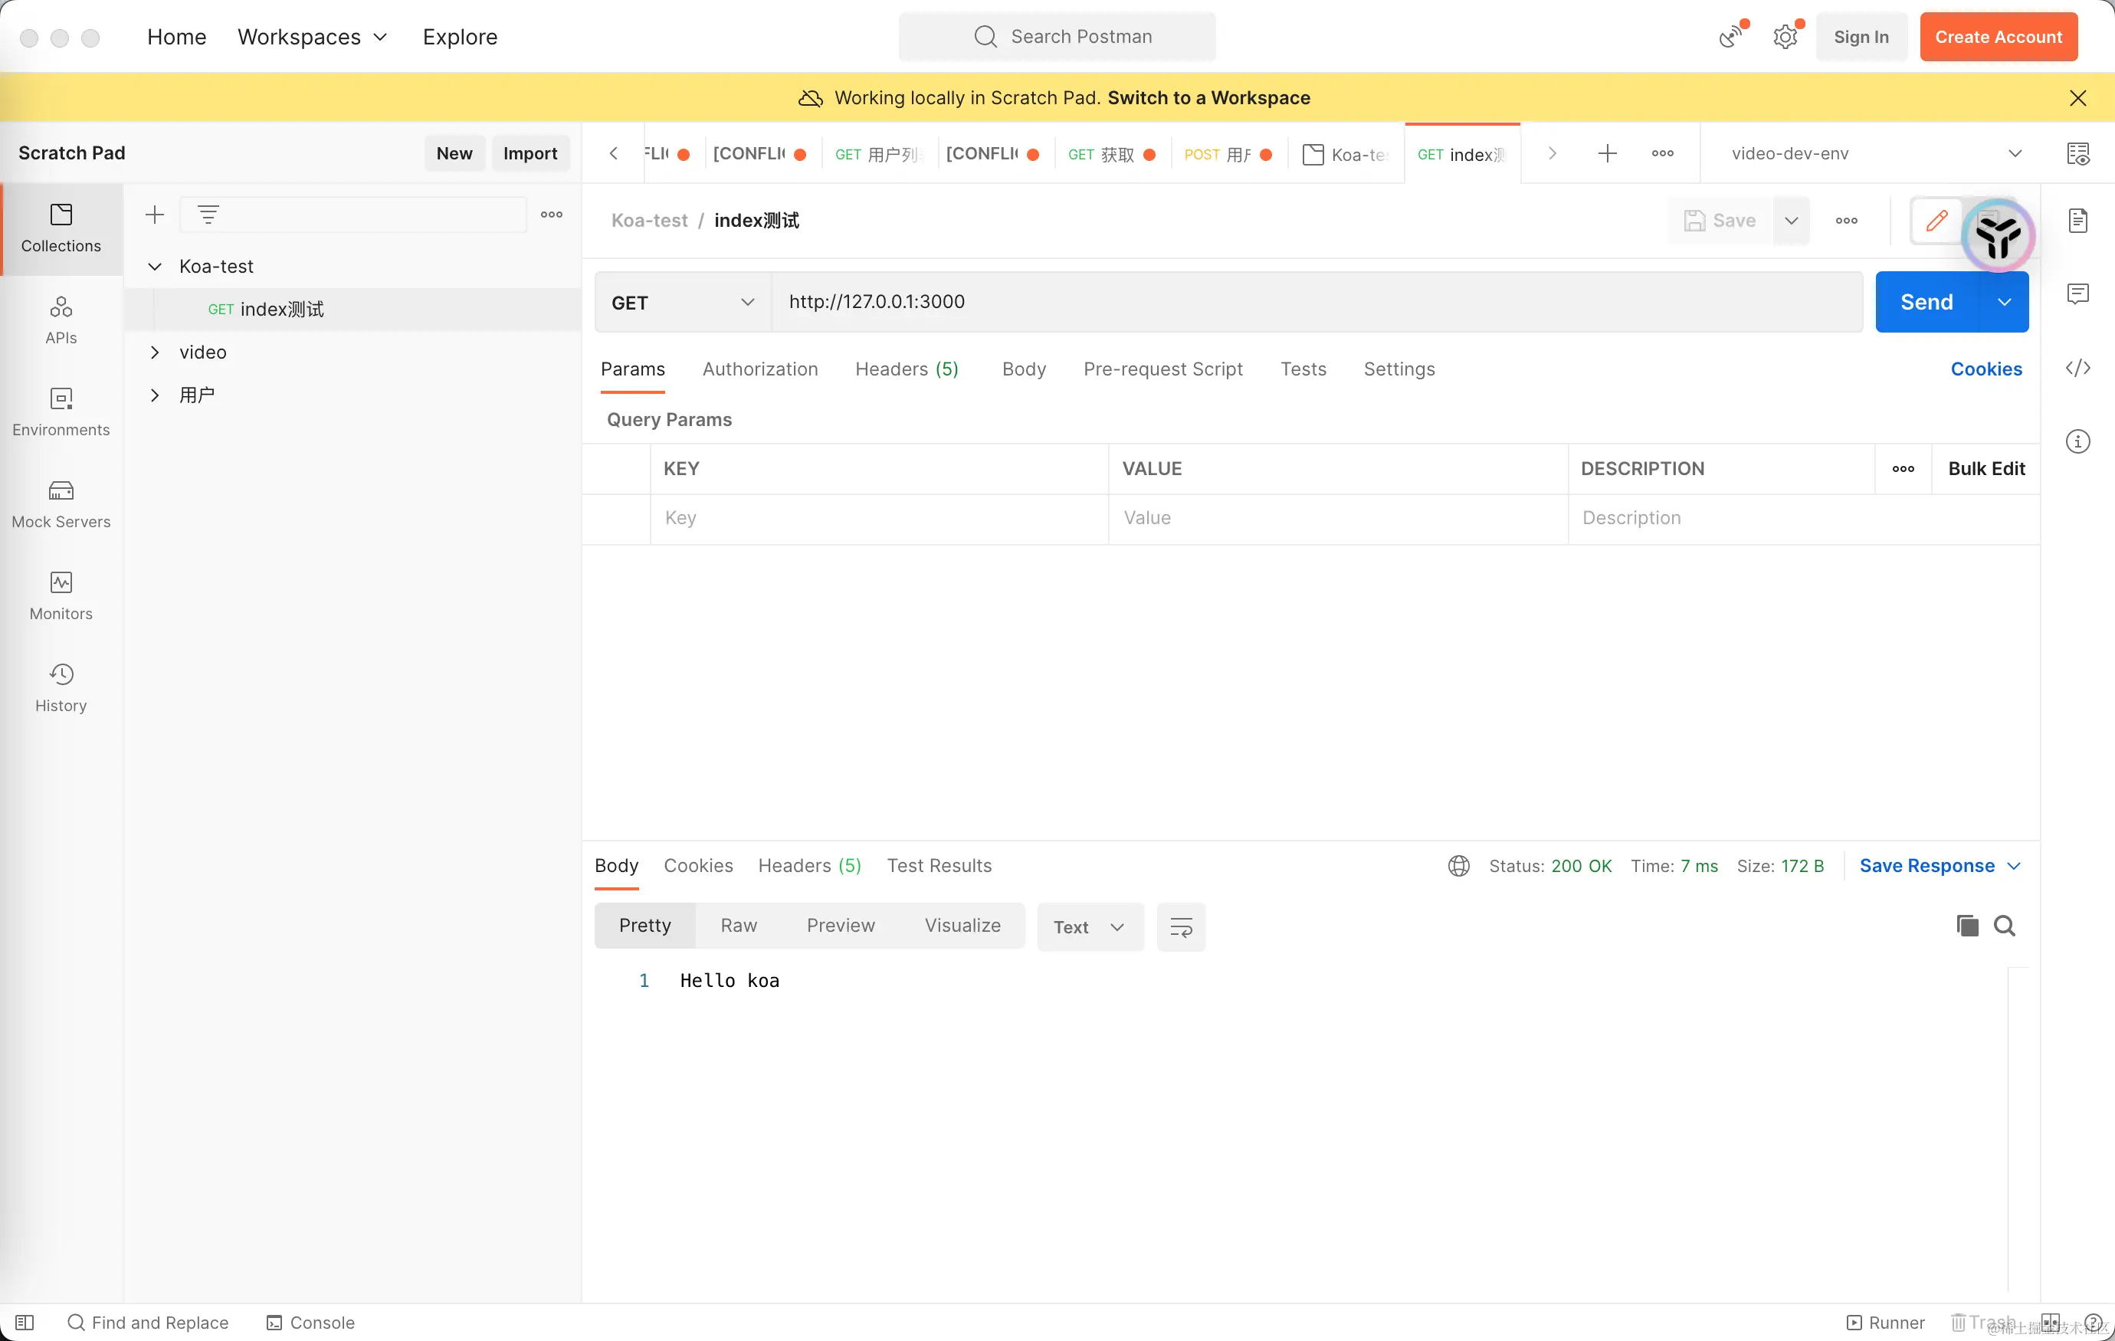2115x1341 pixels.
Task: Open the settings gear icon
Action: [x=1785, y=37]
